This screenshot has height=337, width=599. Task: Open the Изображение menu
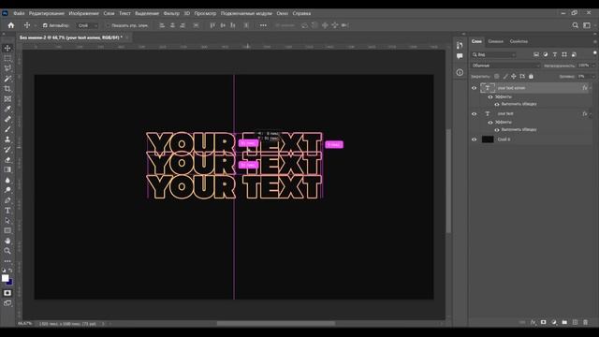83,13
